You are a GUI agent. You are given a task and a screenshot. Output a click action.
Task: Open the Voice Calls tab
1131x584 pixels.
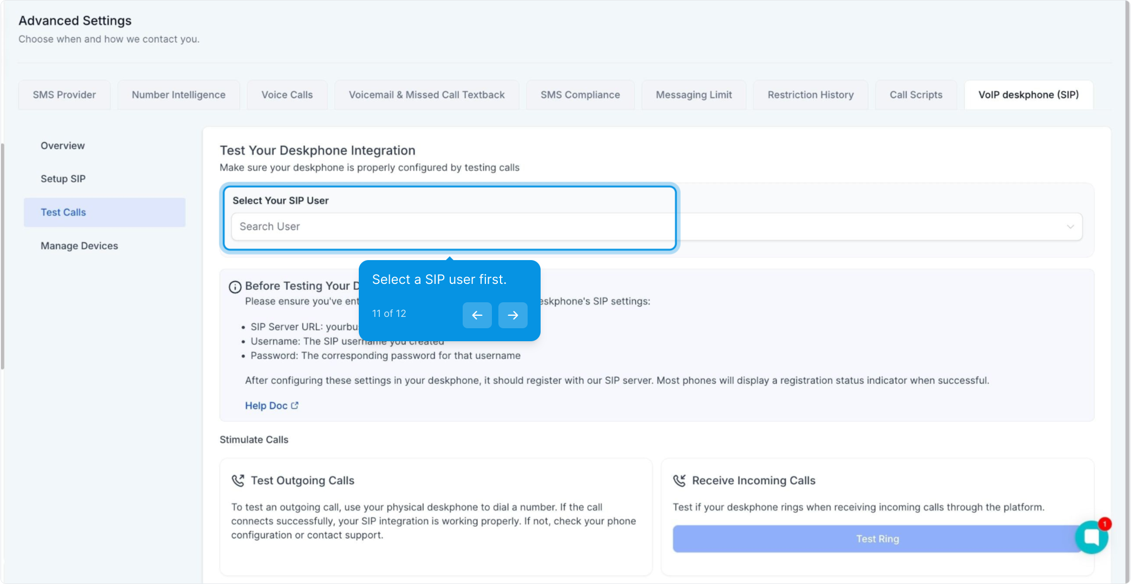coord(287,95)
